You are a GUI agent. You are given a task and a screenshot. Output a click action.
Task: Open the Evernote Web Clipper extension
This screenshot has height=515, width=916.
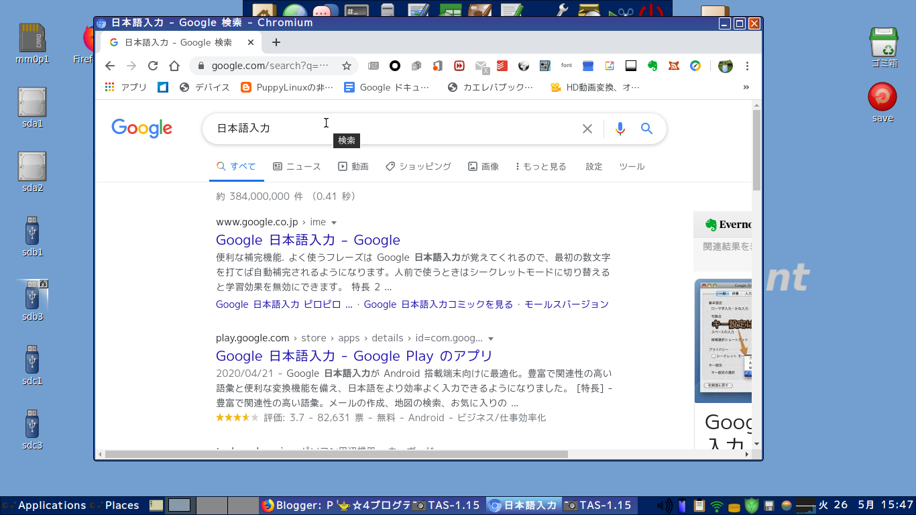(652, 66)
